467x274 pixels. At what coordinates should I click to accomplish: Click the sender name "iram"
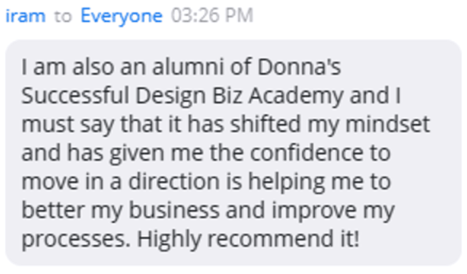coord(25,16)
